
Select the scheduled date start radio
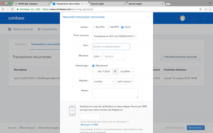tap(93, 72)
